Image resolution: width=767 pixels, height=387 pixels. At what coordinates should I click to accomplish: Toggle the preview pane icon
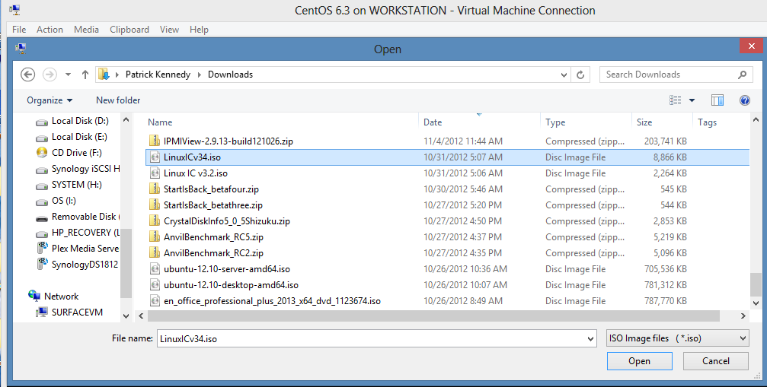tap(717, 100)
